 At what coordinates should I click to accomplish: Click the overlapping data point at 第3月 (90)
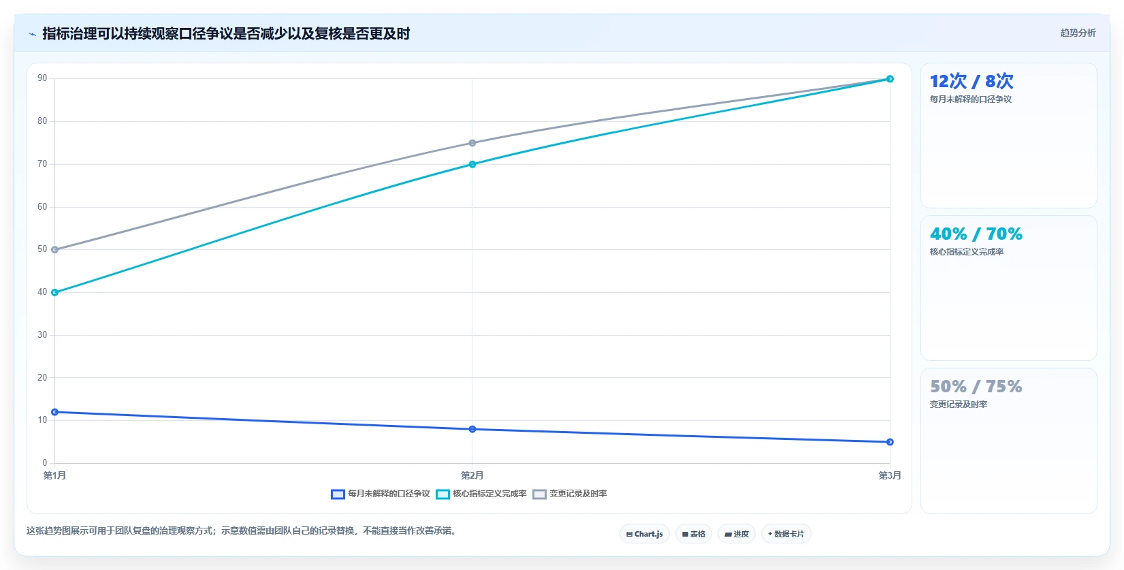tap(890, 79)
